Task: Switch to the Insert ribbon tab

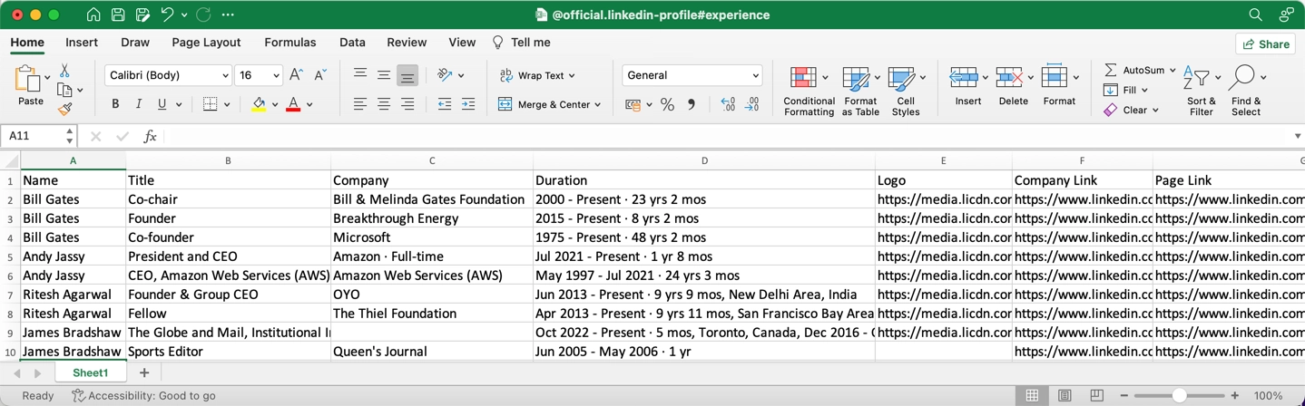Action: point(82,43)
